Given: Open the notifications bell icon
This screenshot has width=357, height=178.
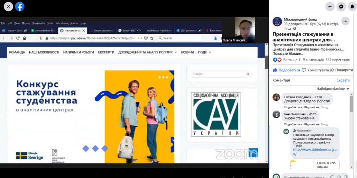Looking at the screenshot, I should [352, 6].
